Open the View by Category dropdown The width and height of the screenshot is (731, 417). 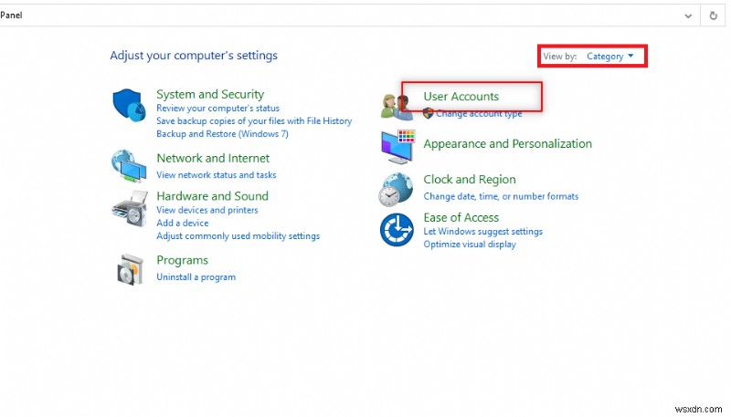609,57
